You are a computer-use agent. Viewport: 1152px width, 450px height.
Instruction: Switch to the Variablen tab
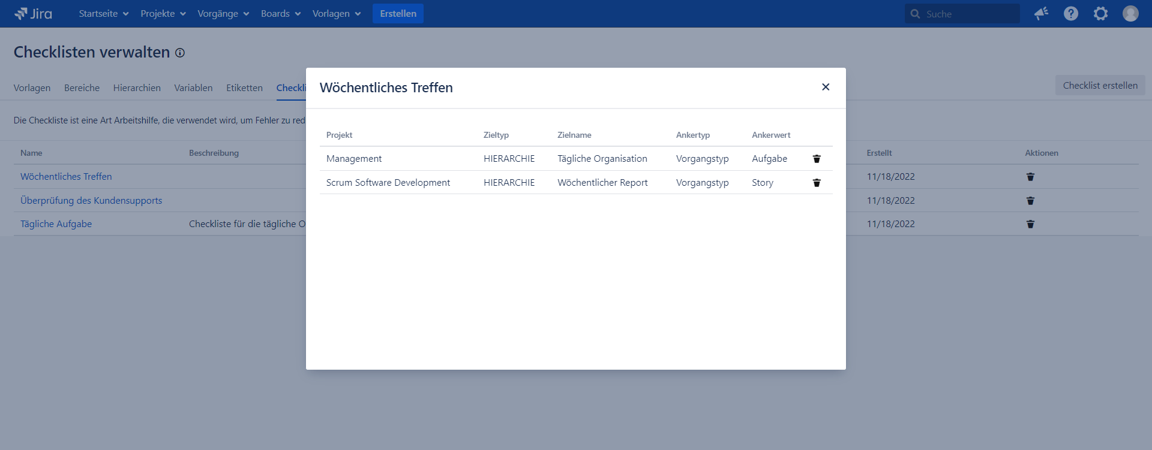click(193, 88)
